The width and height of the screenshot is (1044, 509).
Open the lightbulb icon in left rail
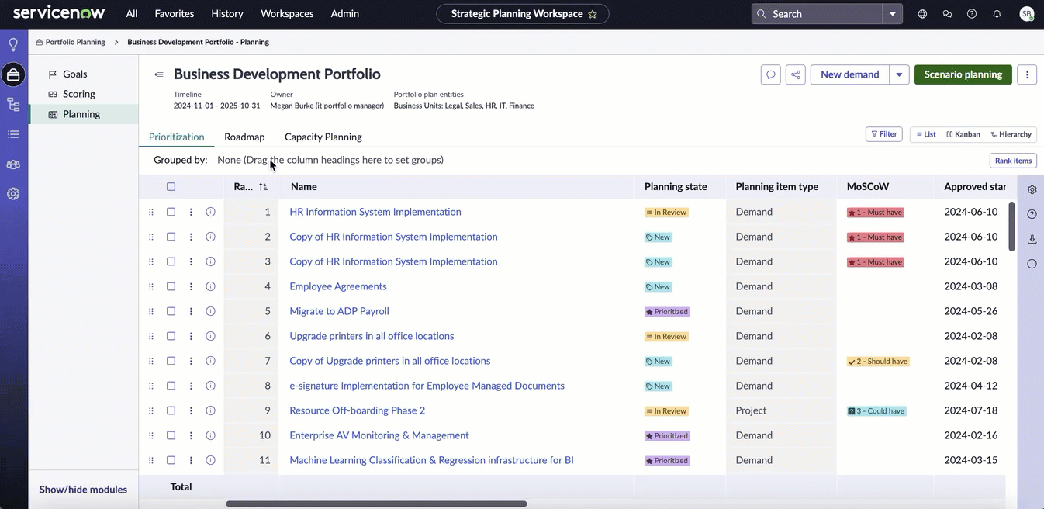coord(13,44)
